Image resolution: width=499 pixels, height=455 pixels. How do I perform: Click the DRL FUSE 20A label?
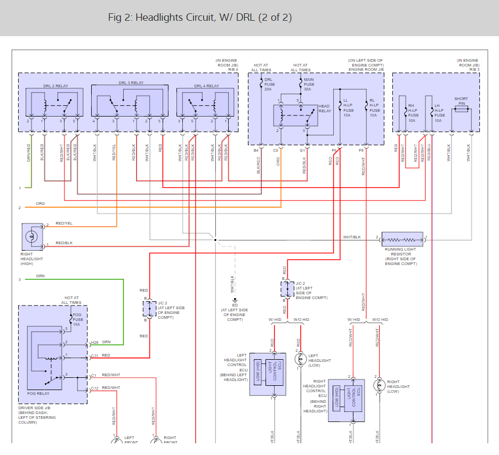[x=270, y=85]
